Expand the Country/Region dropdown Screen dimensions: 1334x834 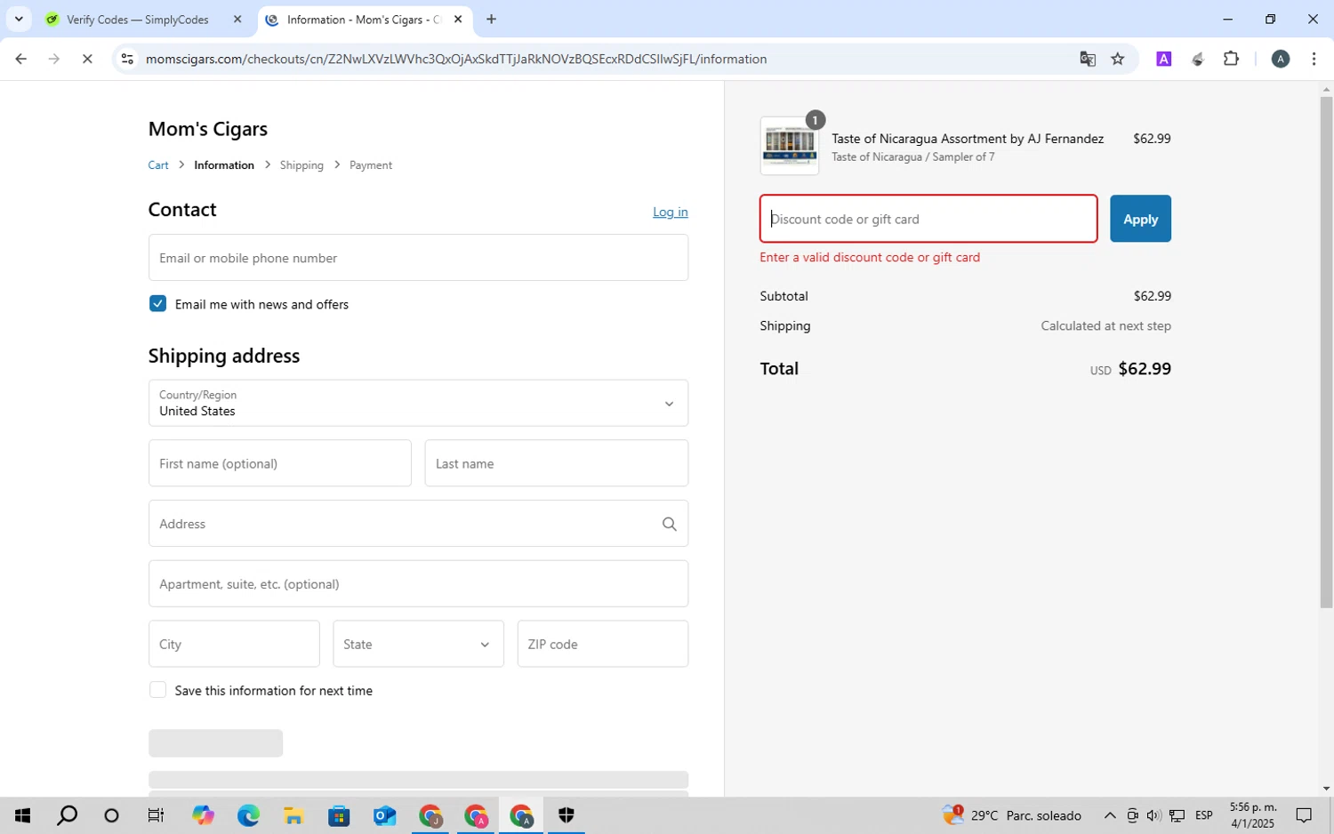click(418, 403)
